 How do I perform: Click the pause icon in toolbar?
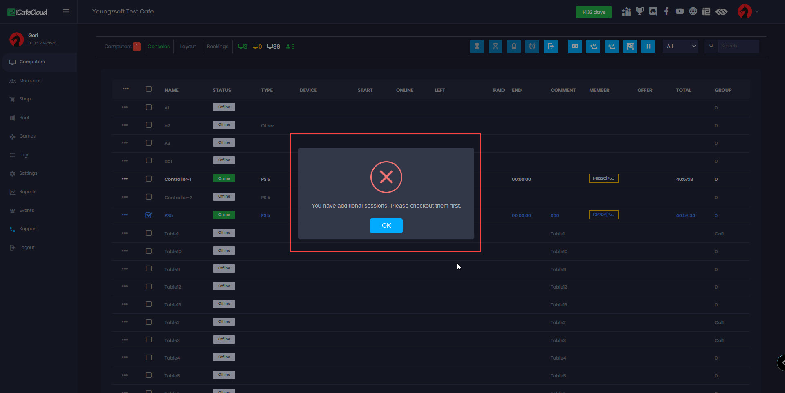point(648,47)
